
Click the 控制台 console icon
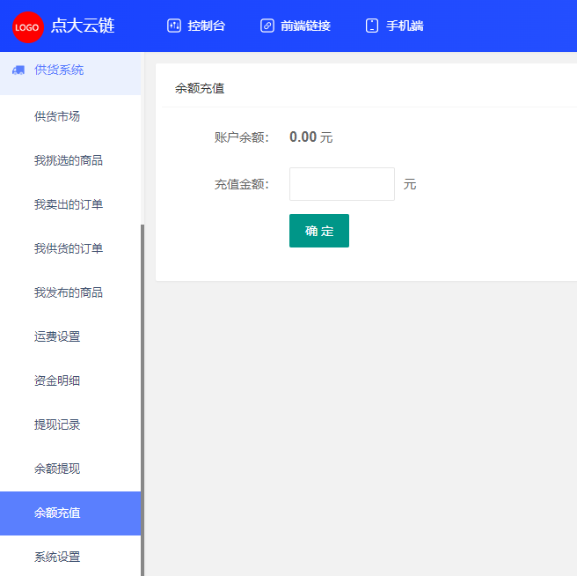(x=173, y=26)
